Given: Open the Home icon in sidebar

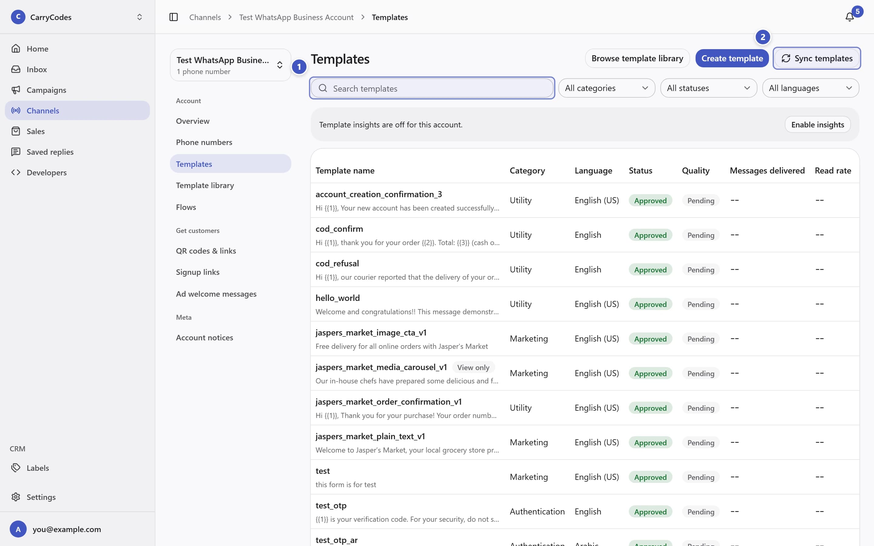Looking at the screenshot, I should click(15, 49).
